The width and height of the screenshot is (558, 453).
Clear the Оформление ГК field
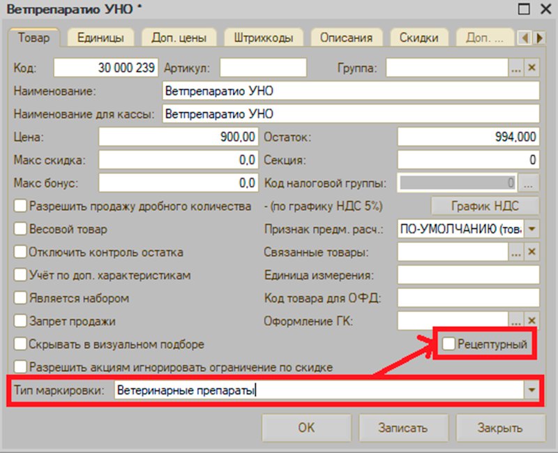tap(531, 320)
